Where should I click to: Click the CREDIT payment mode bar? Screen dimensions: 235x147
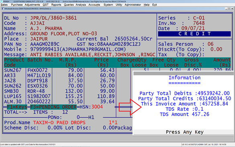(194, 34)
